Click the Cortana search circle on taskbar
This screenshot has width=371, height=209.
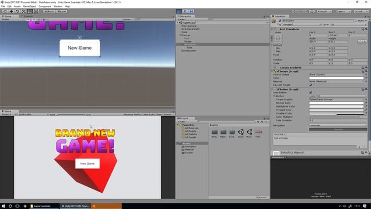point(10,206)
